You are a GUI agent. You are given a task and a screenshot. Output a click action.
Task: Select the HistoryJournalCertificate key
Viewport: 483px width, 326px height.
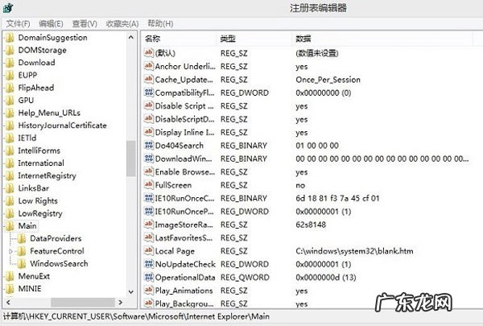pos(62,126)
